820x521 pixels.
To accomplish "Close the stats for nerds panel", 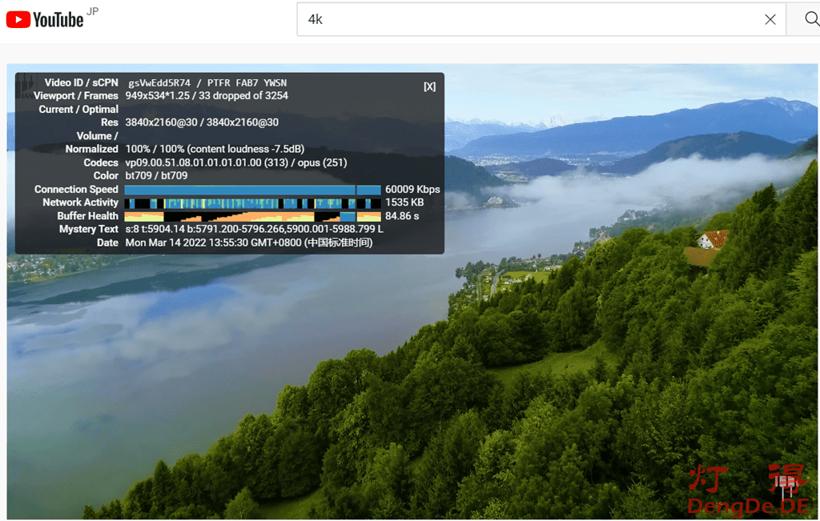I will coord(429,86).
